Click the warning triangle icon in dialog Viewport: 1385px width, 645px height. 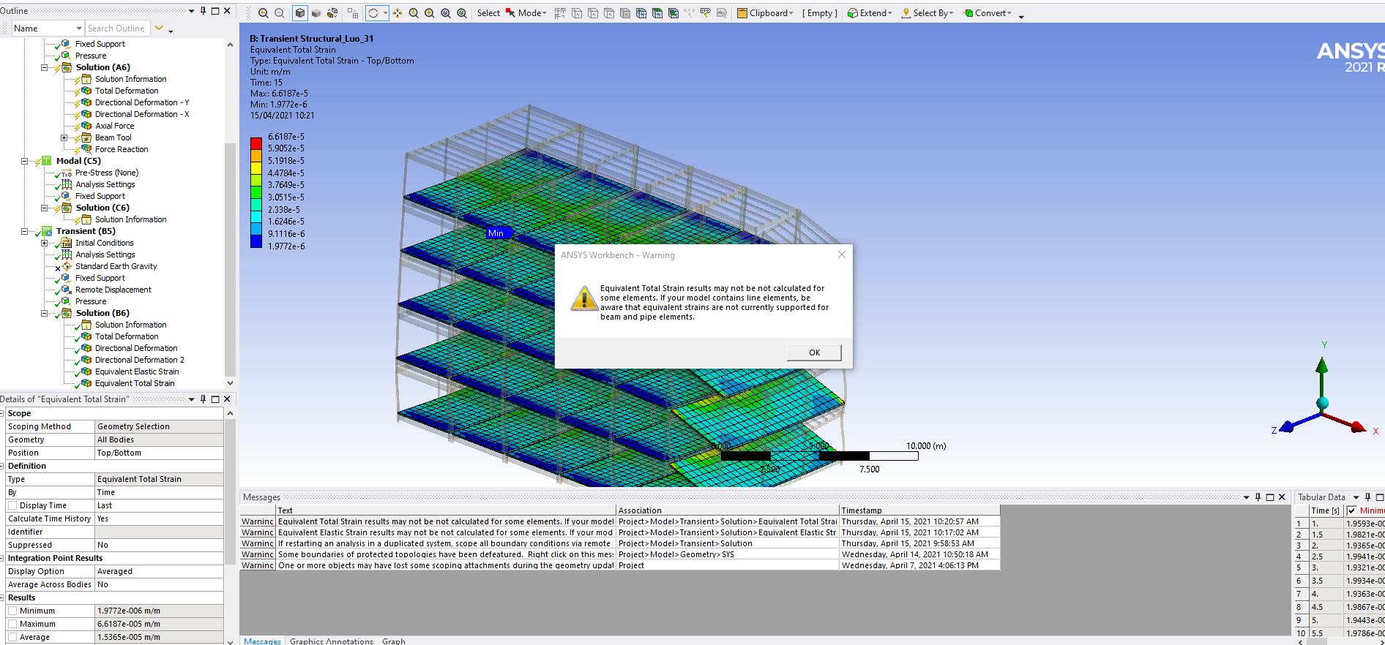tap(584, 298)
